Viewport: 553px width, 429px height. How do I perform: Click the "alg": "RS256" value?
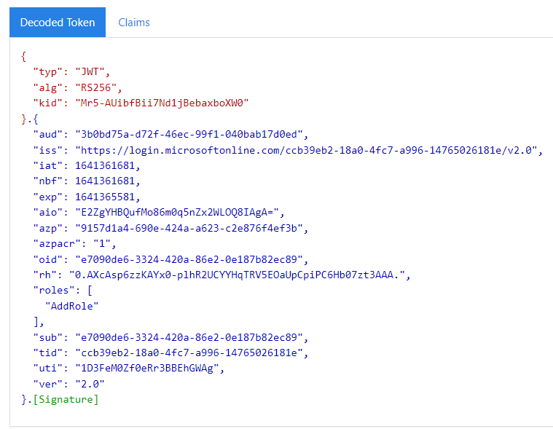[96, 87]
